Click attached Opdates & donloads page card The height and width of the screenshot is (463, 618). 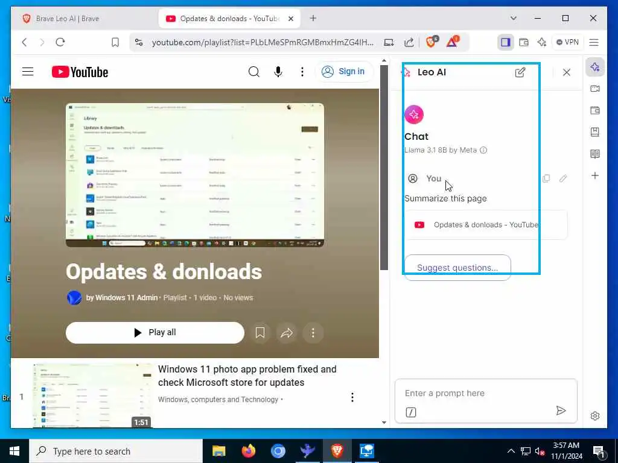point(486,225)
